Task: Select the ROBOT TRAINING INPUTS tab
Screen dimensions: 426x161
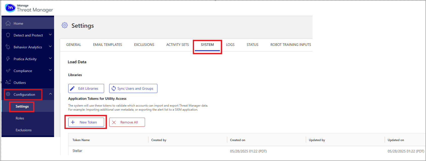Action: (x=291, y=45)
